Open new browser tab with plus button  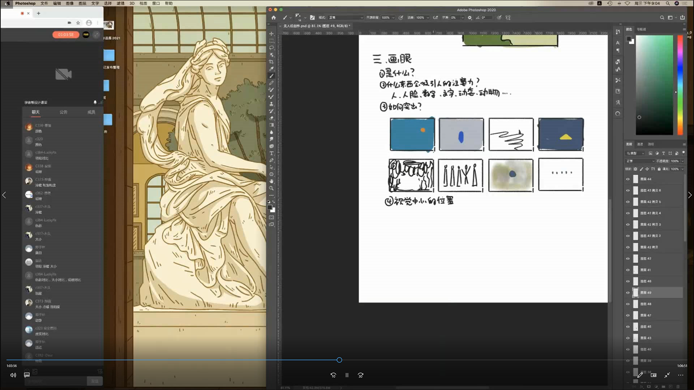pyautogui.click(x=38, y=13)
